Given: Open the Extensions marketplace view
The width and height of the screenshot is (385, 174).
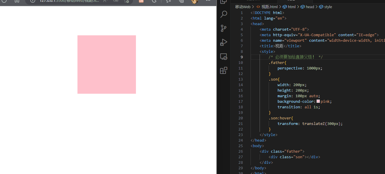Looking at the screenshot, I should point(224,71).
